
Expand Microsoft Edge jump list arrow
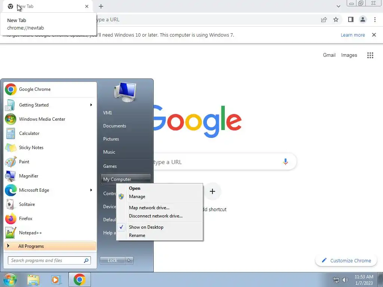coord(91,190)
